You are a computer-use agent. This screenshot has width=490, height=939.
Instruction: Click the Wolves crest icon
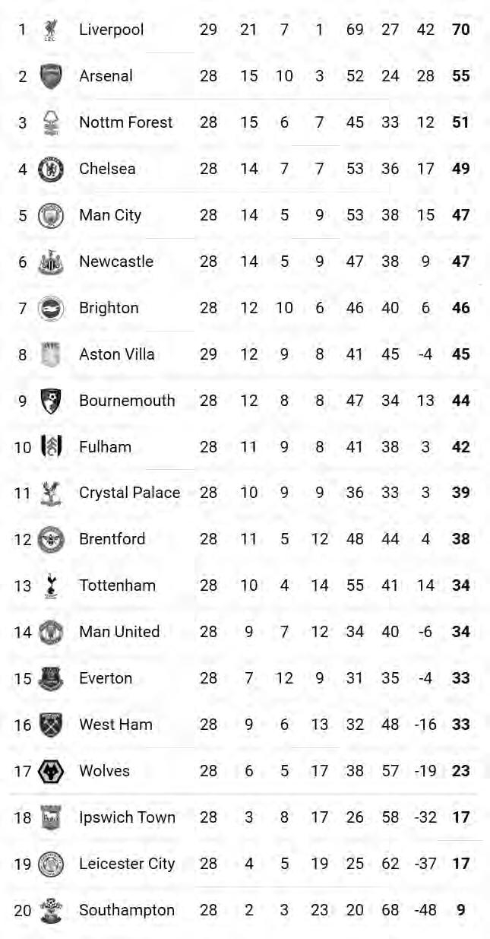click(x=51, y=771)
